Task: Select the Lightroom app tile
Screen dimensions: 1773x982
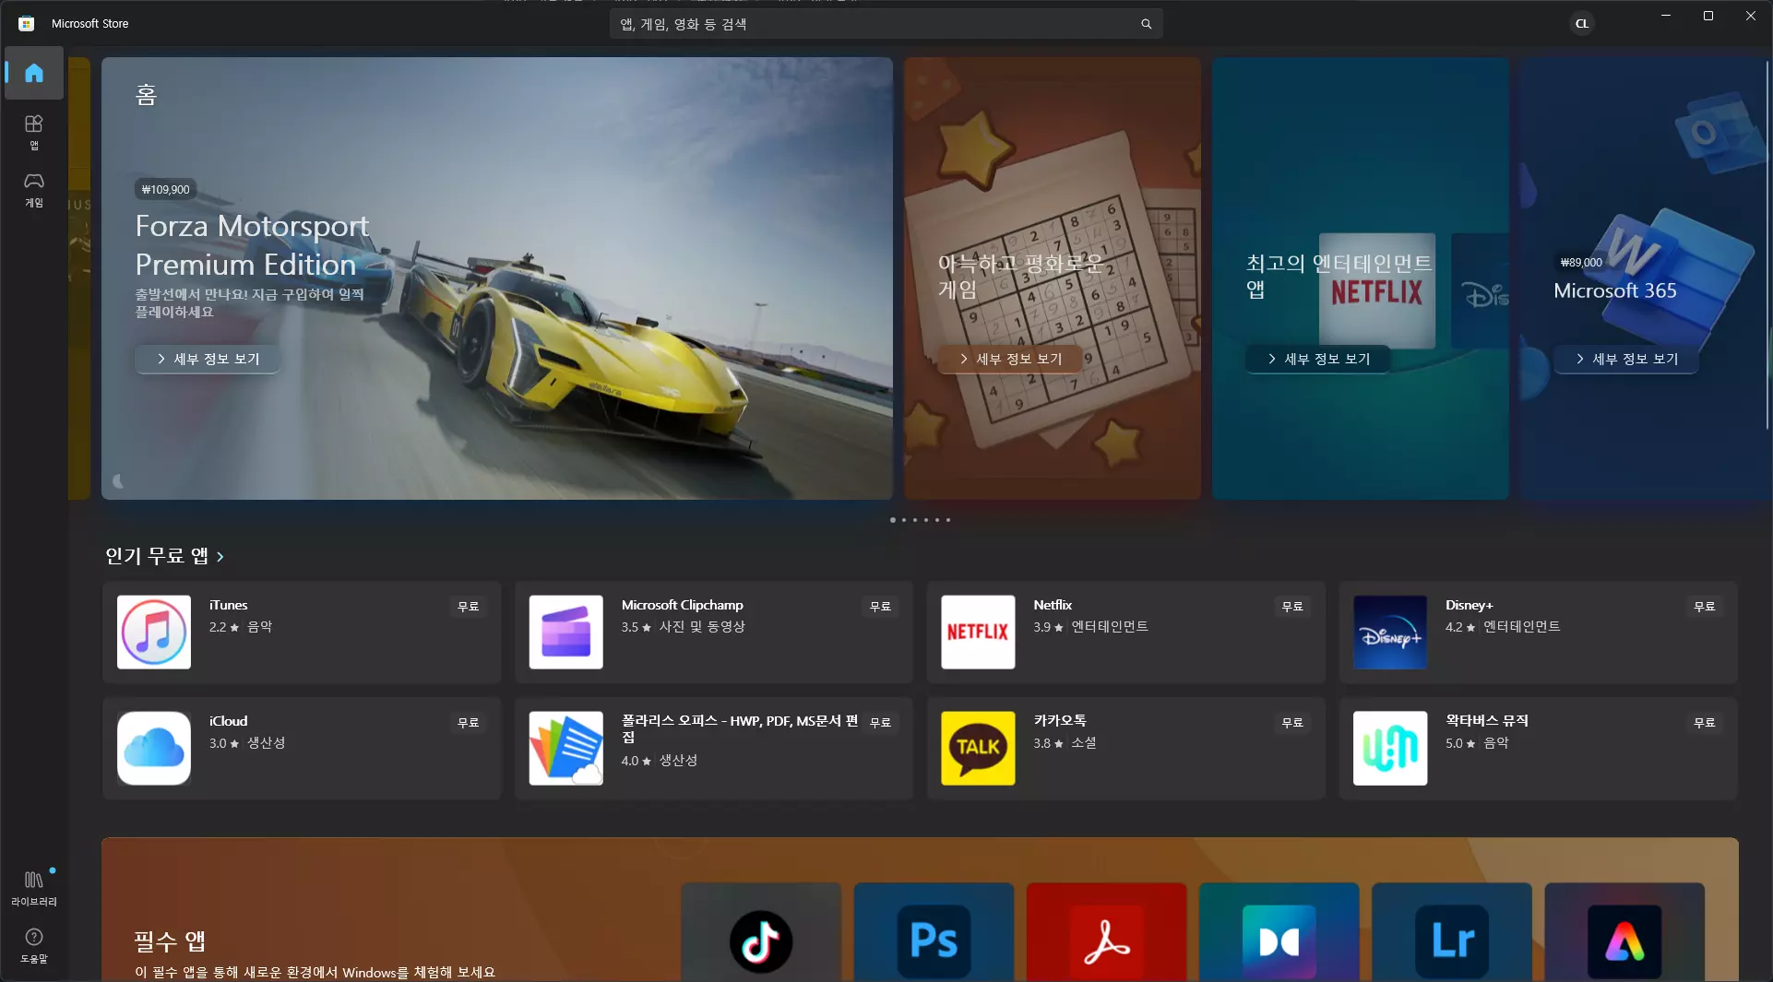Action: tap(1451, 932)
